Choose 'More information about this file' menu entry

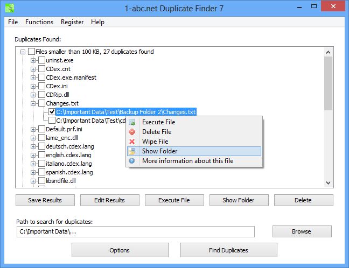[187, 161]
